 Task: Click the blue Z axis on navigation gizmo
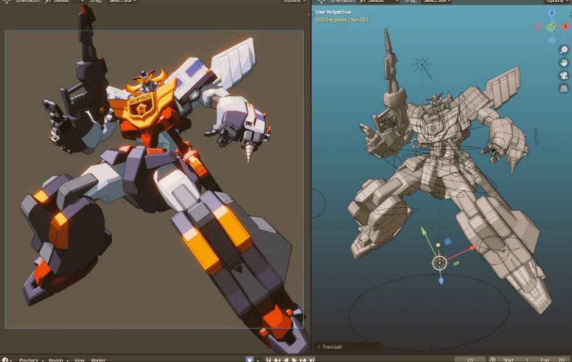[x=551, y=13]
